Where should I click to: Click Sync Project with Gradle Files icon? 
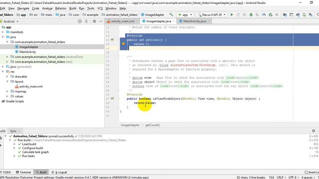click(x=298, y=14)
